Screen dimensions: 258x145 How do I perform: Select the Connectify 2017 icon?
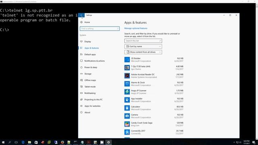127,132
